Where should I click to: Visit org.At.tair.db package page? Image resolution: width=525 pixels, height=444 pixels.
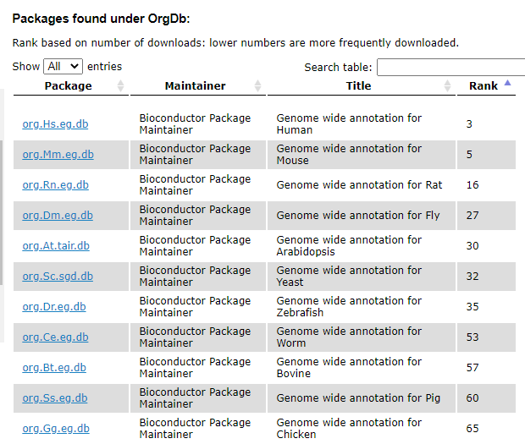56,246
